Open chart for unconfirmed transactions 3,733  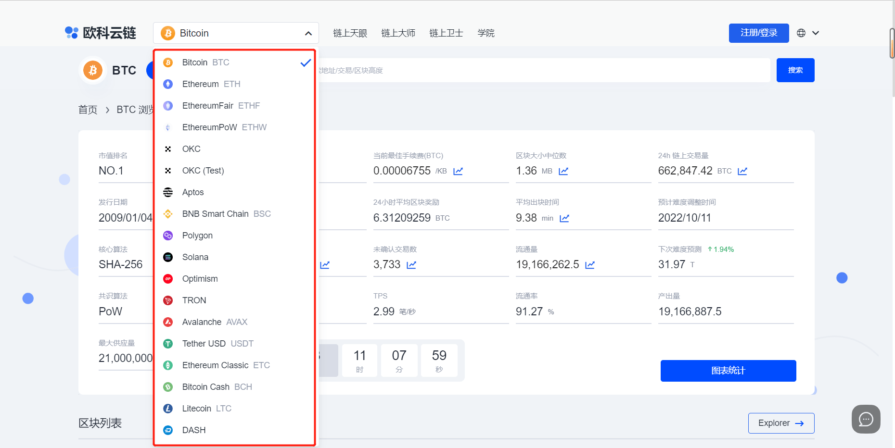[x=411, y=265]
